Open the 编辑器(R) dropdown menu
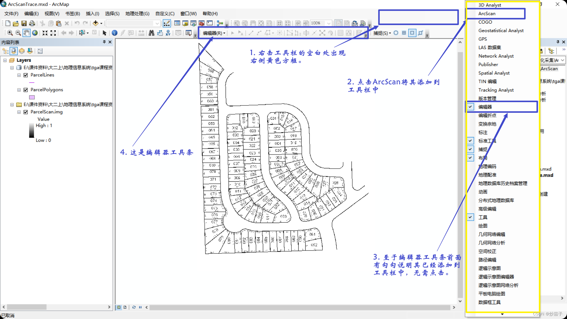567x319 pixels. (x=214, y=33)
